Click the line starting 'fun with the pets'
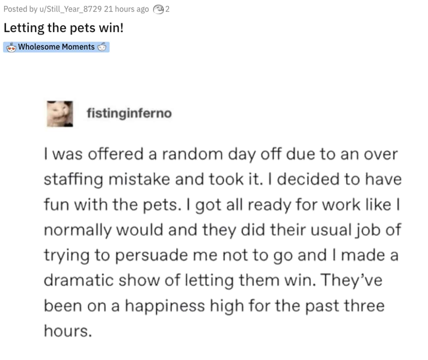Viewport: 428px width, 360px height. click(222, 205)
